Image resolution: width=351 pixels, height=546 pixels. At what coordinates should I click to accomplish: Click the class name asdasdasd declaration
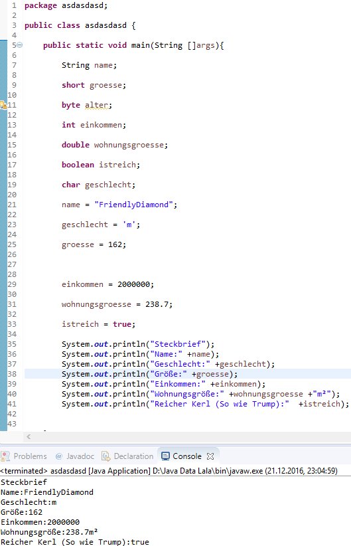coord(105,25)
